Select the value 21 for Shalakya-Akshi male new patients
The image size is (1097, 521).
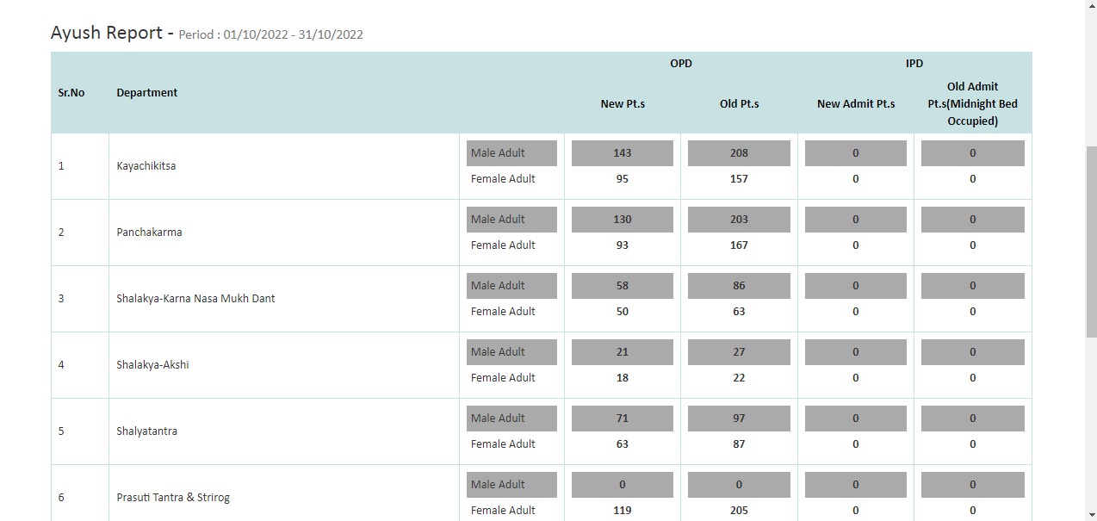623,352
